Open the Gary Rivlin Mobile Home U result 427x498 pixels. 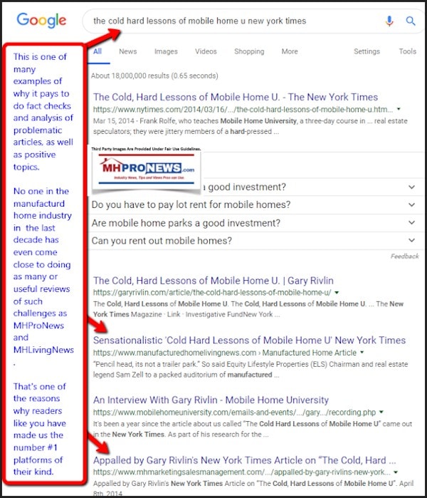[x=213, y=281]
